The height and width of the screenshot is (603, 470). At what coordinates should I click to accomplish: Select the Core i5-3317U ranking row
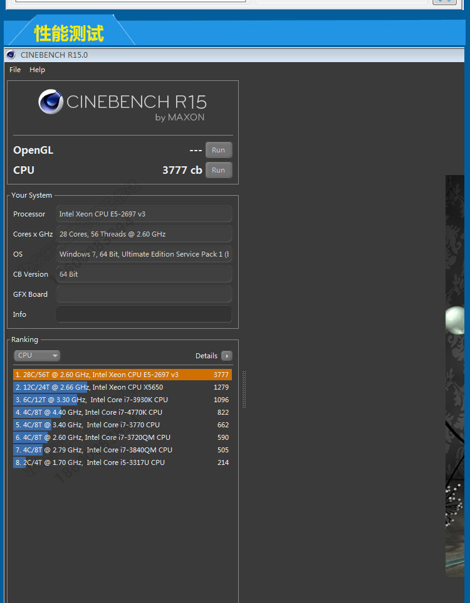tap(122, 462)
